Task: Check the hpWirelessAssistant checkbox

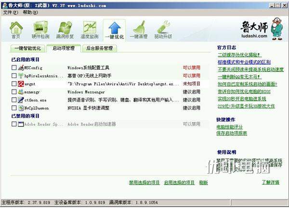Action: (14, 76)
